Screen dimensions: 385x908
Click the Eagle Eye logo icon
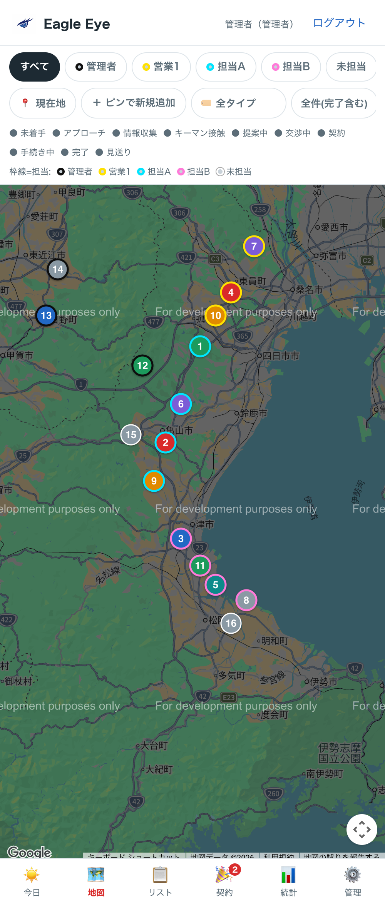click(x=25, y=23)
